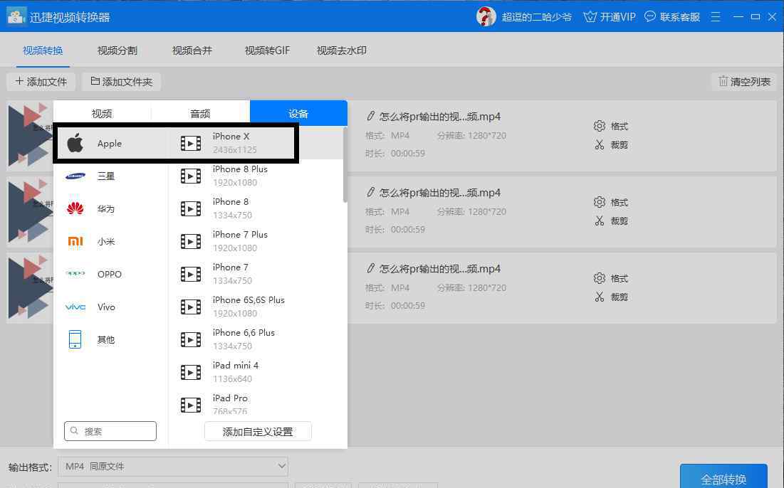Click 清空列表 button
This screenshot has width=784, height=488.
click(744, 81)
